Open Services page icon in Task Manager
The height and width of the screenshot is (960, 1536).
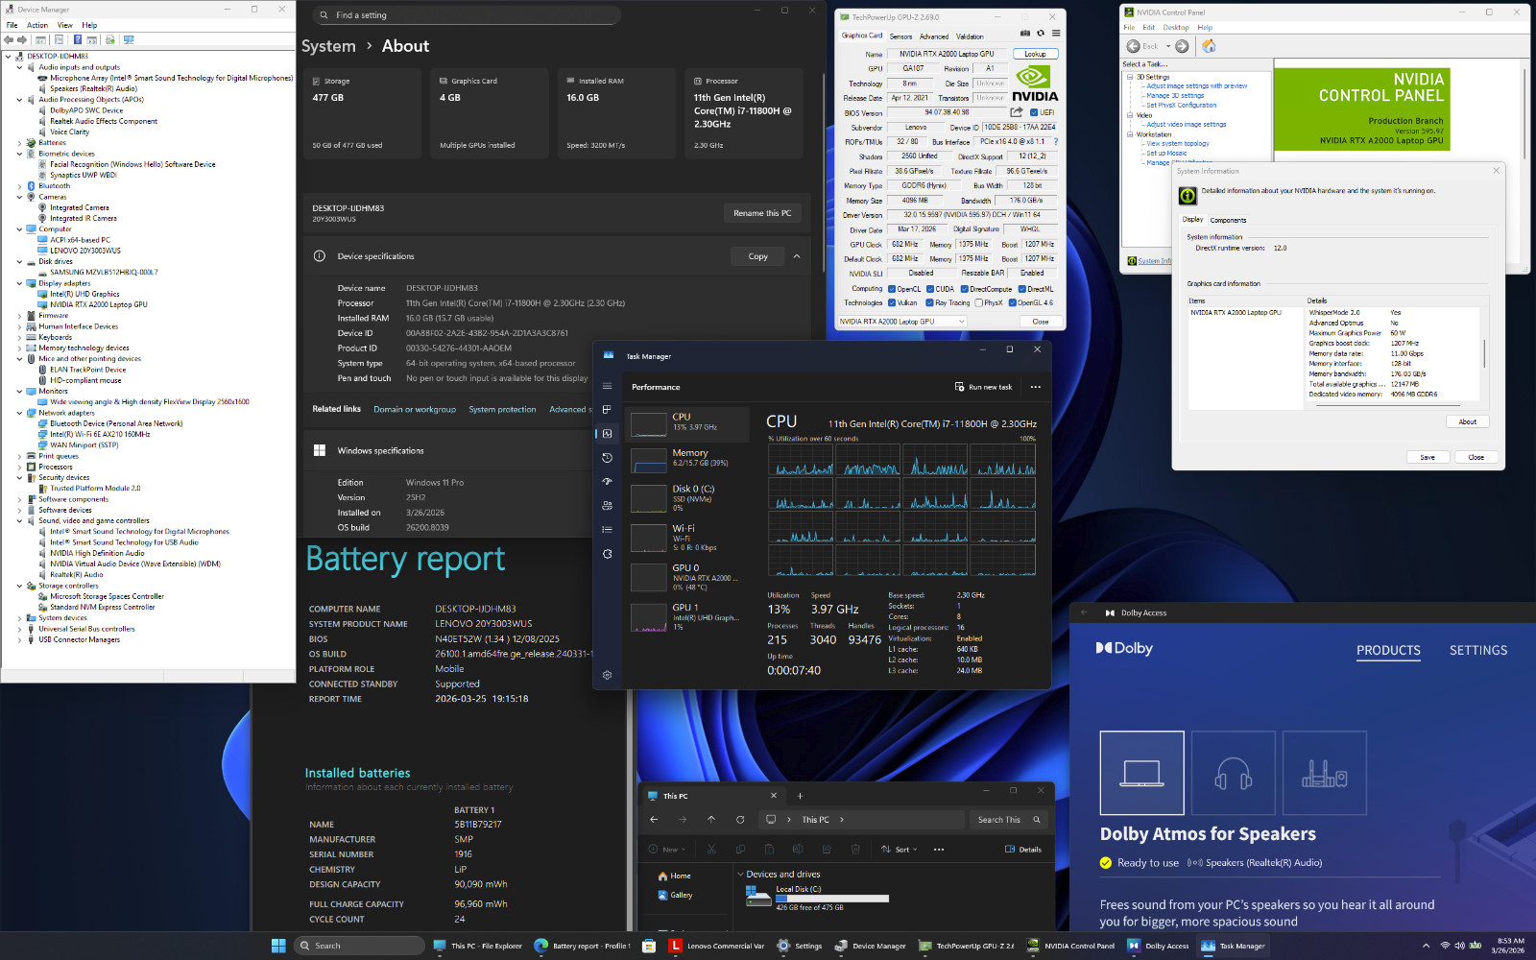tap(607, 554)
